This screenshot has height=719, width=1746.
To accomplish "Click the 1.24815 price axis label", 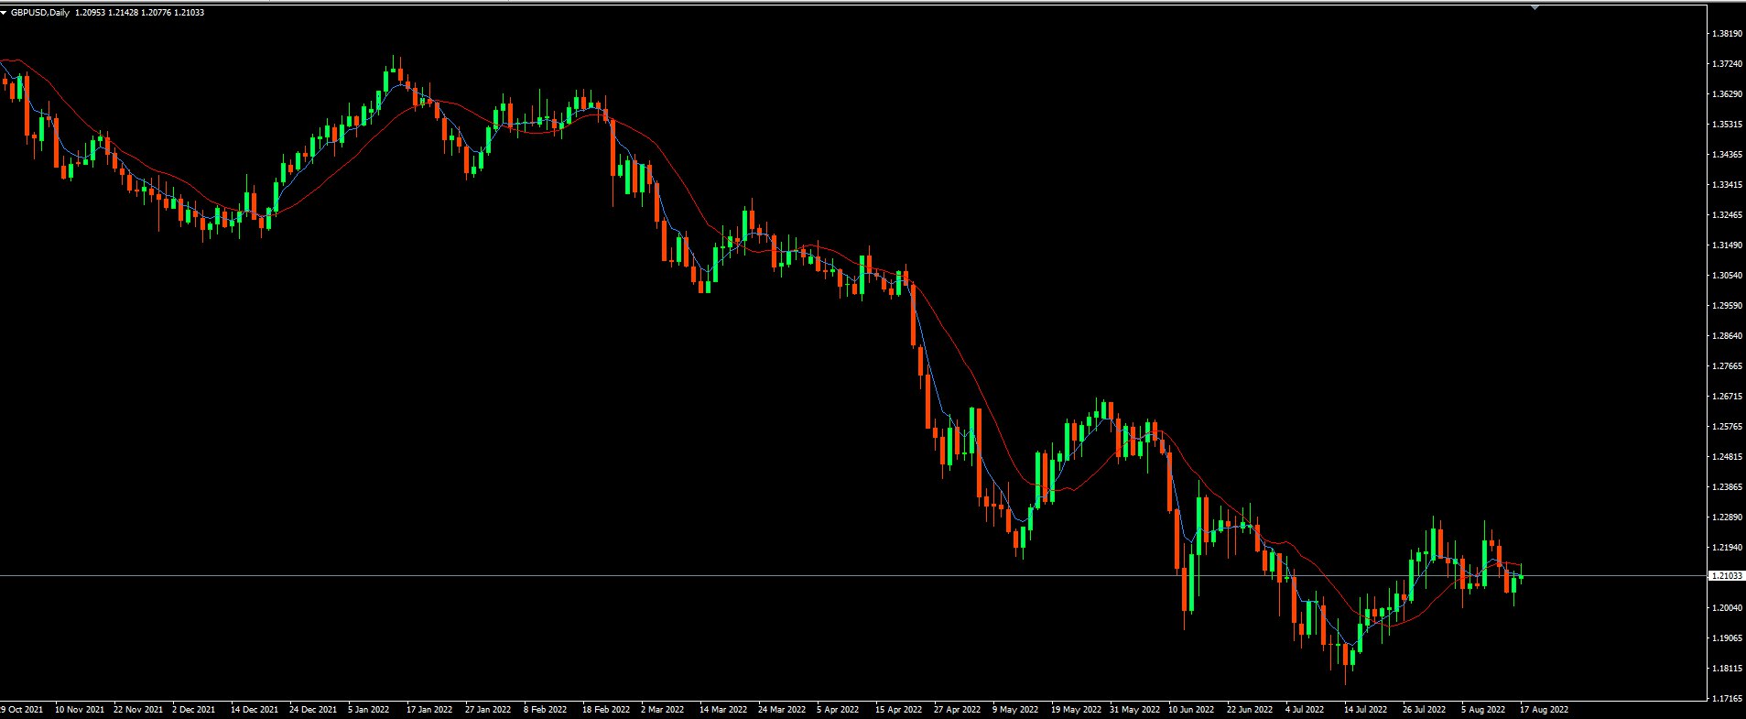I will [1726, 457].
